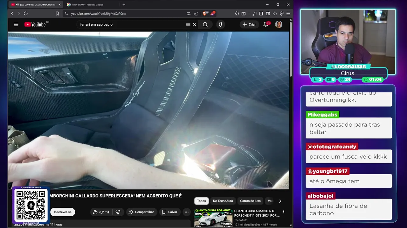The width and height of the screenshot is (407, 228).
Task: Go back with the browser back arrow
Action: click(12, 14)
